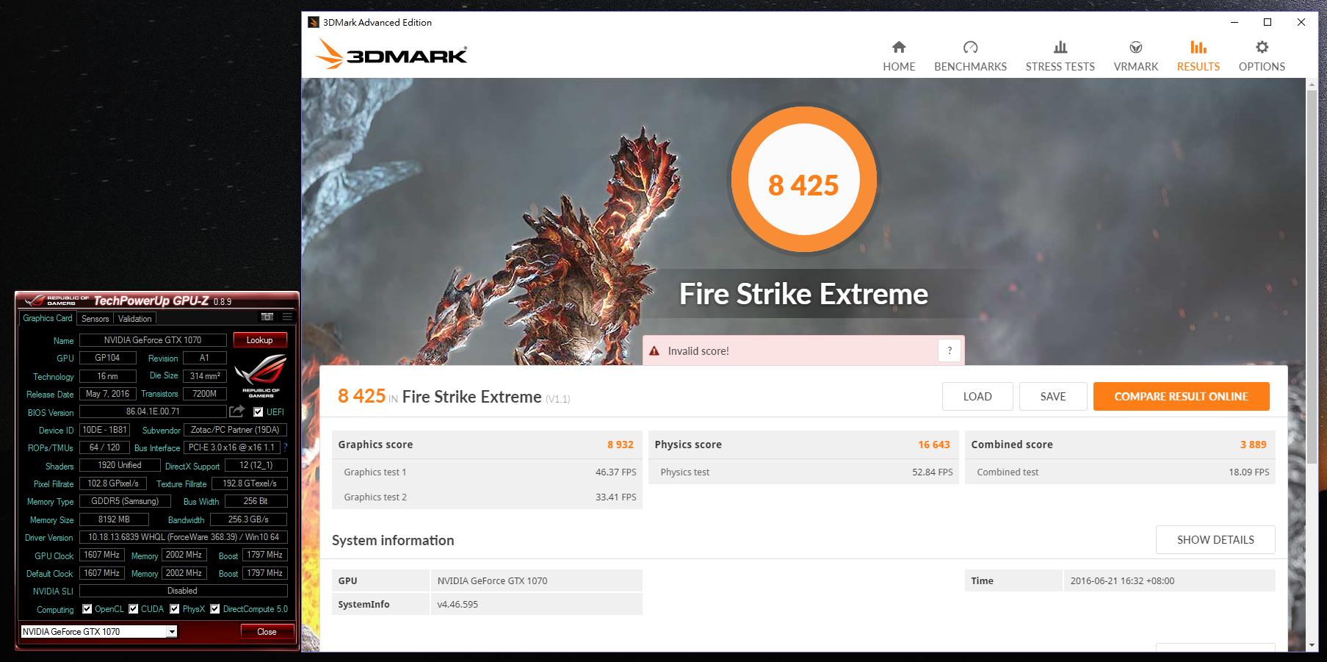Open the GPU-Z hamburger menu icon
1327x662 pixels.
tap(287, 317)
